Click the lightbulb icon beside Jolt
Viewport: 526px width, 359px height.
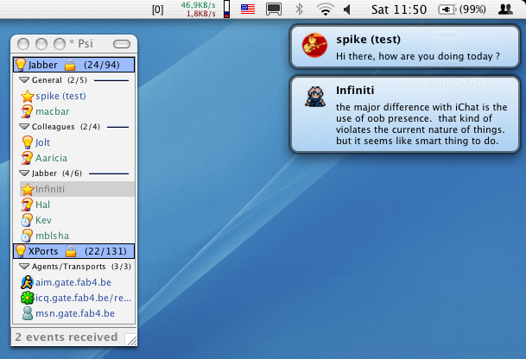27,142
